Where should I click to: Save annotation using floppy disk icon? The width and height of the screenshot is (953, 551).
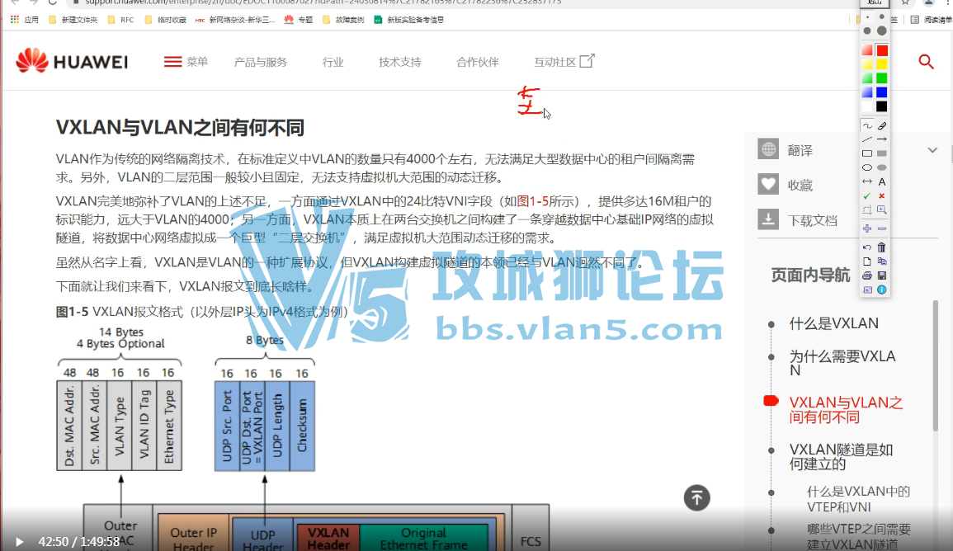tap(882, 275)
